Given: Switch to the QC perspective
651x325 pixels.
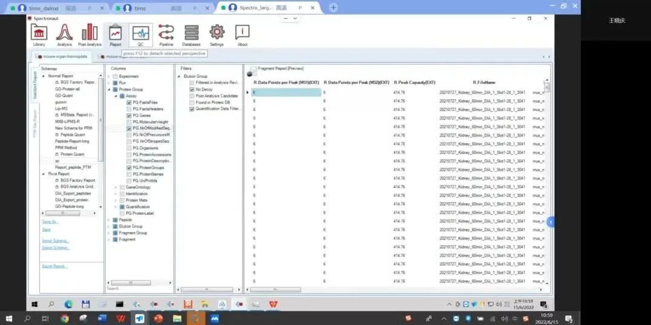Looking at the screenshot, I should (x=140, y=35).
